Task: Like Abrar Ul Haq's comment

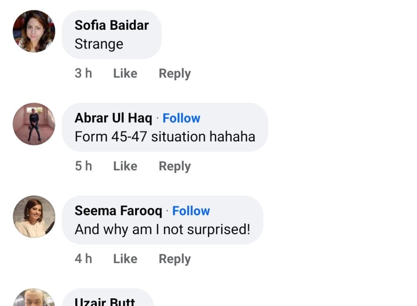Action: [x=125, y=166]
